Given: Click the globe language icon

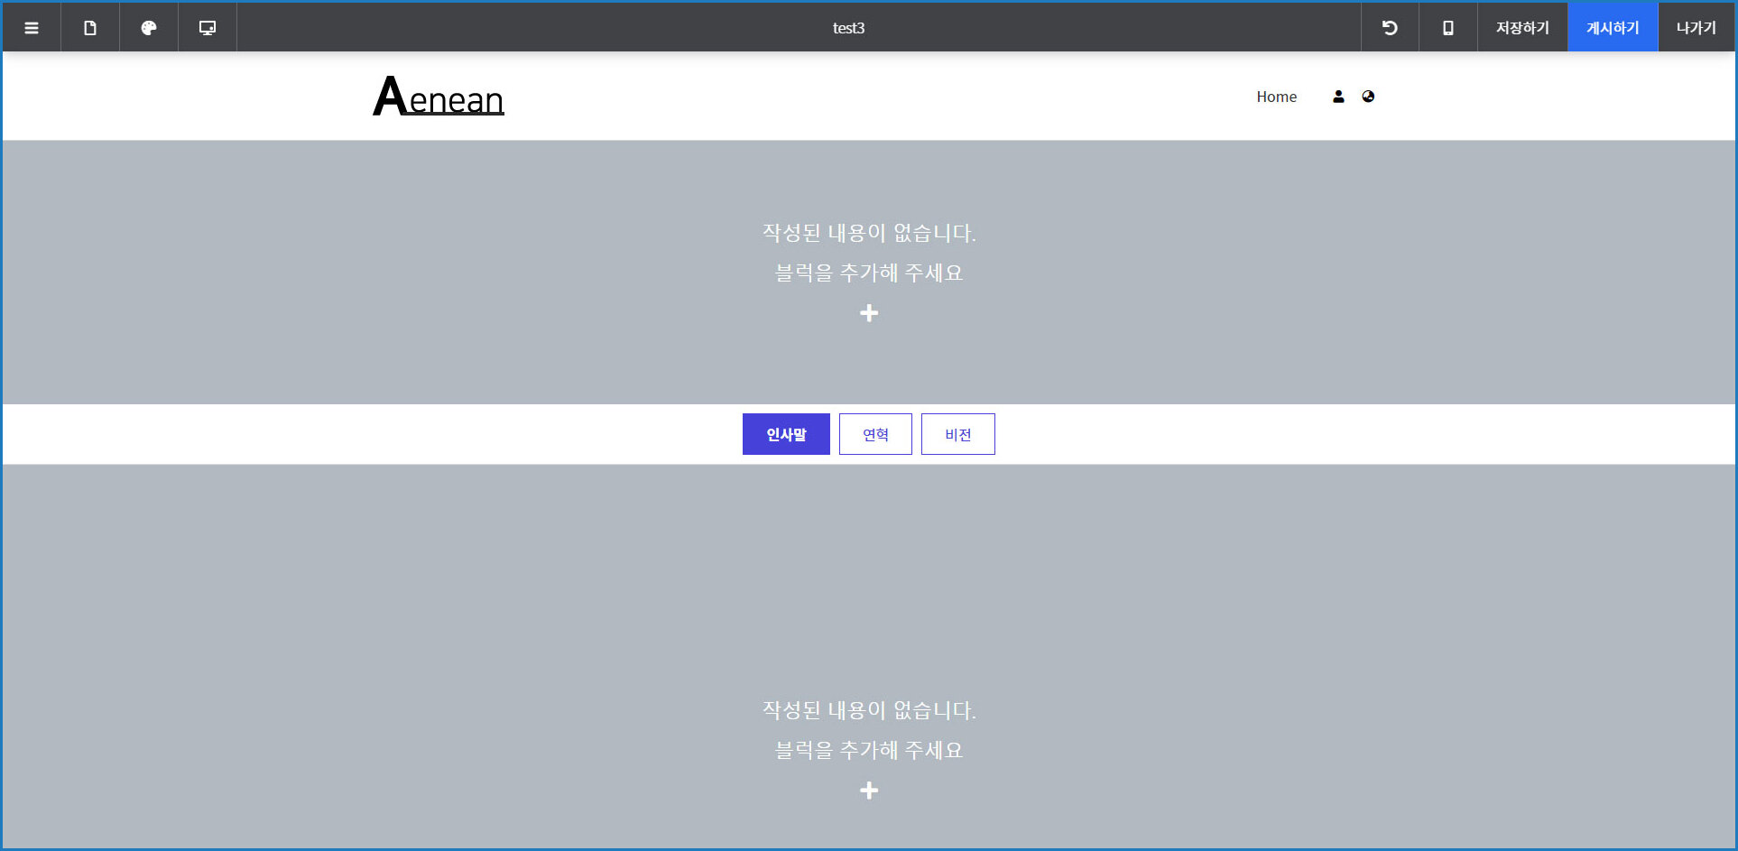Looking at the screenshot, I should coord(1368,97).
